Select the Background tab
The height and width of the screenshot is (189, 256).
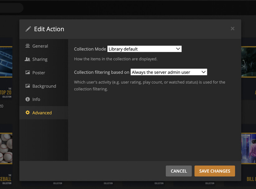[x=44, y=86]
